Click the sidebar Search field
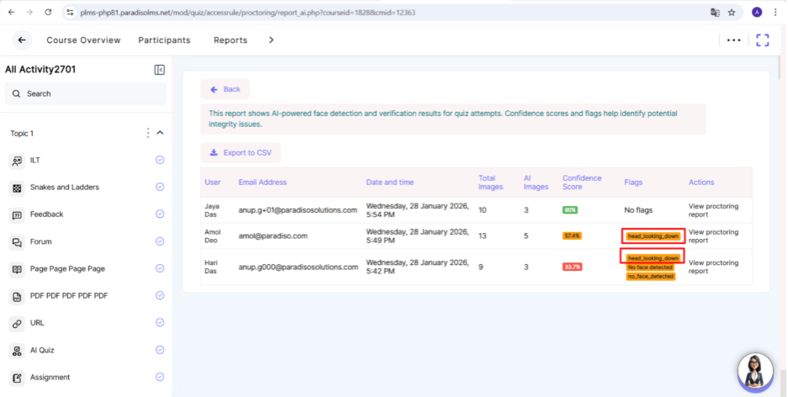788x397 pixels. [x=85, y=93]
